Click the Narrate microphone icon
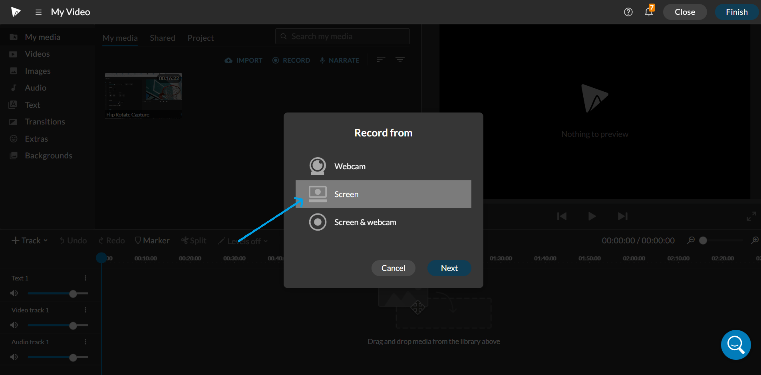761x375 pixels. pyautogui.click(x=322, y=60)
